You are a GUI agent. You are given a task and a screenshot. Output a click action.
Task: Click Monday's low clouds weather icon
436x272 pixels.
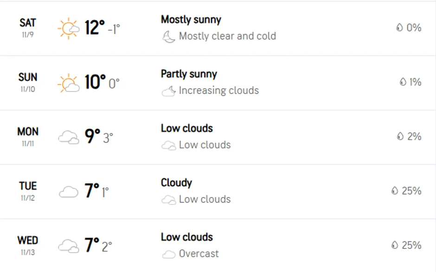click(x=68, y=137)
